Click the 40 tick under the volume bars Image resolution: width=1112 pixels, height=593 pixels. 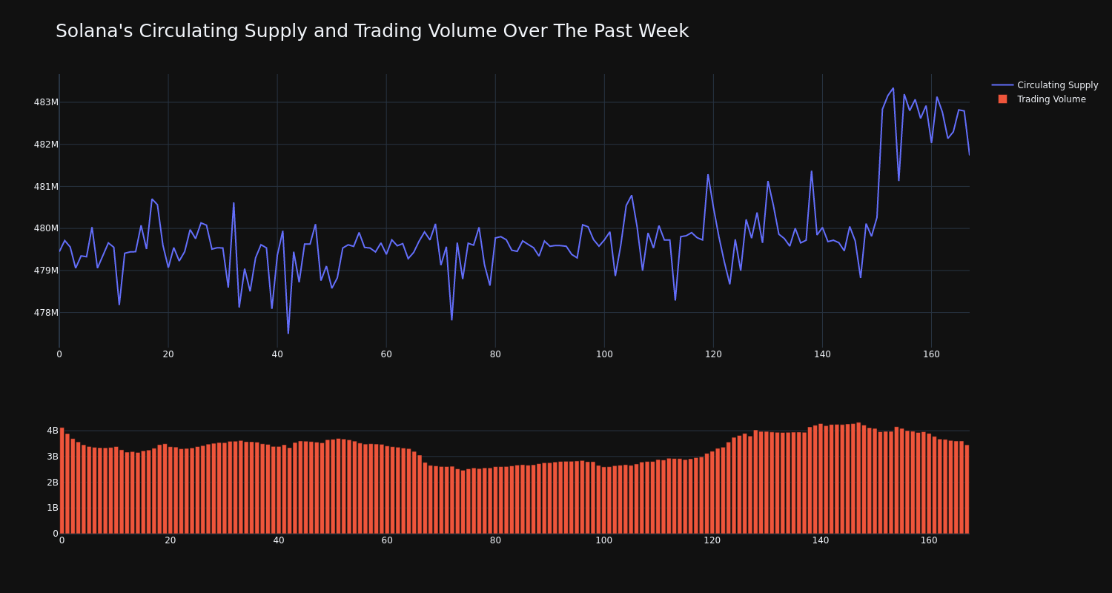(x=279, y=540)
